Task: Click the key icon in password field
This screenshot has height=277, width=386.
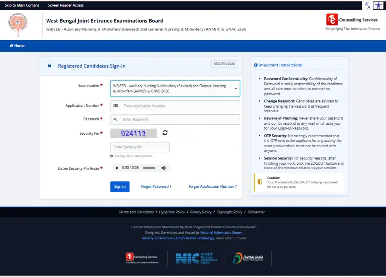Action: click(115, 119)
